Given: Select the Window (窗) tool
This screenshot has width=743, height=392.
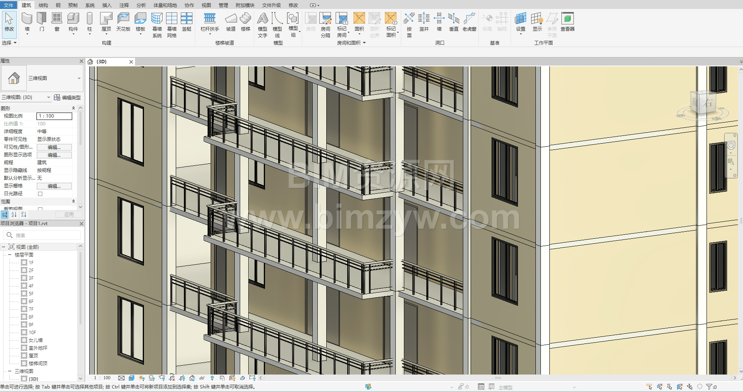Looking at the screenshot, I should 57,22.
